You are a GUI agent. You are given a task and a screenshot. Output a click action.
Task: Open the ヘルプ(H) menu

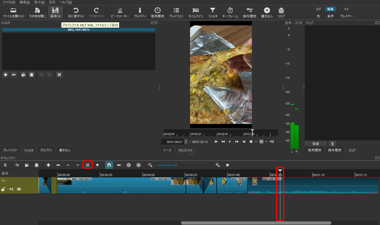pyautogui.click(x=66, y=2)
